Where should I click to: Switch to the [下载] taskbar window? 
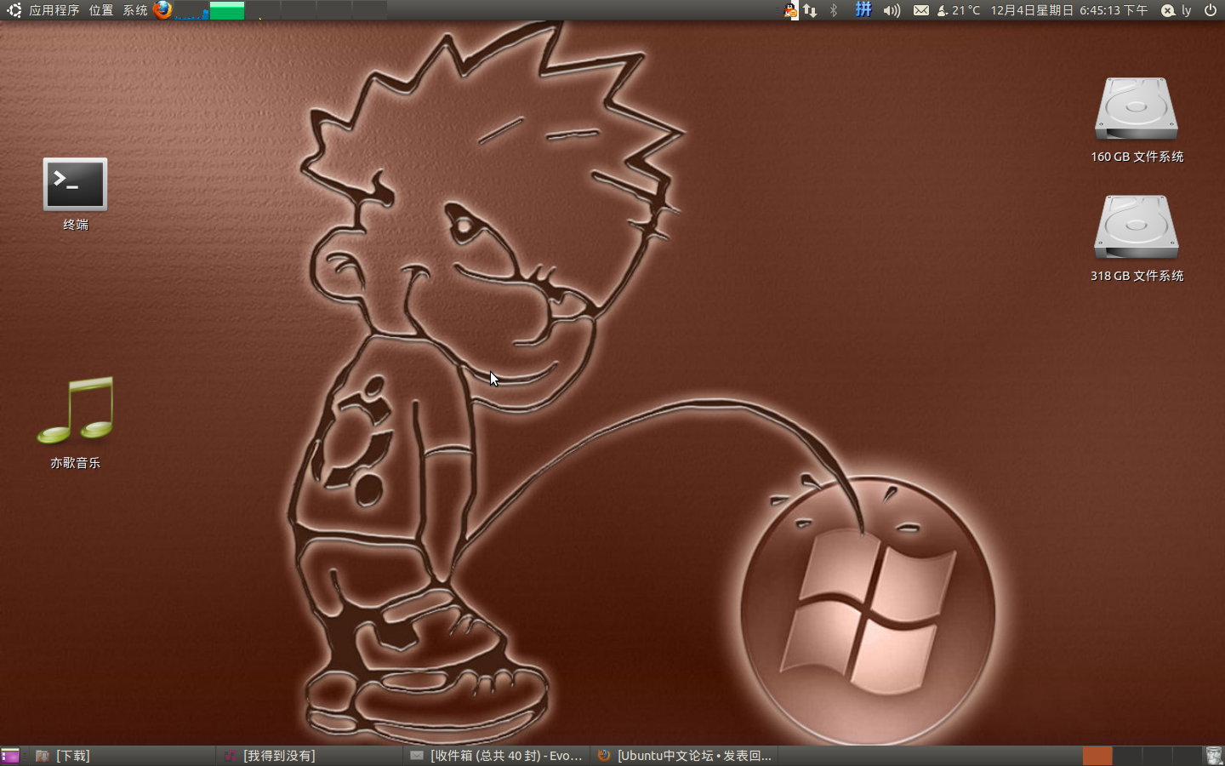coord(122,756)
